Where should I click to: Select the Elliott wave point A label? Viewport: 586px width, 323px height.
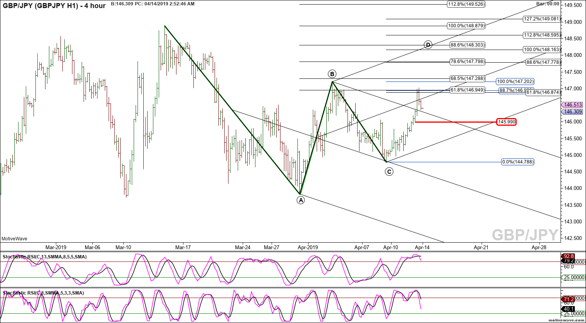pos(301,200)
